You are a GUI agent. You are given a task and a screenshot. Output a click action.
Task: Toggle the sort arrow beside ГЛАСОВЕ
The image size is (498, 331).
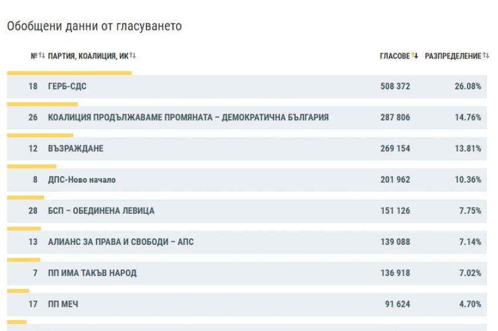pos(415,56)
